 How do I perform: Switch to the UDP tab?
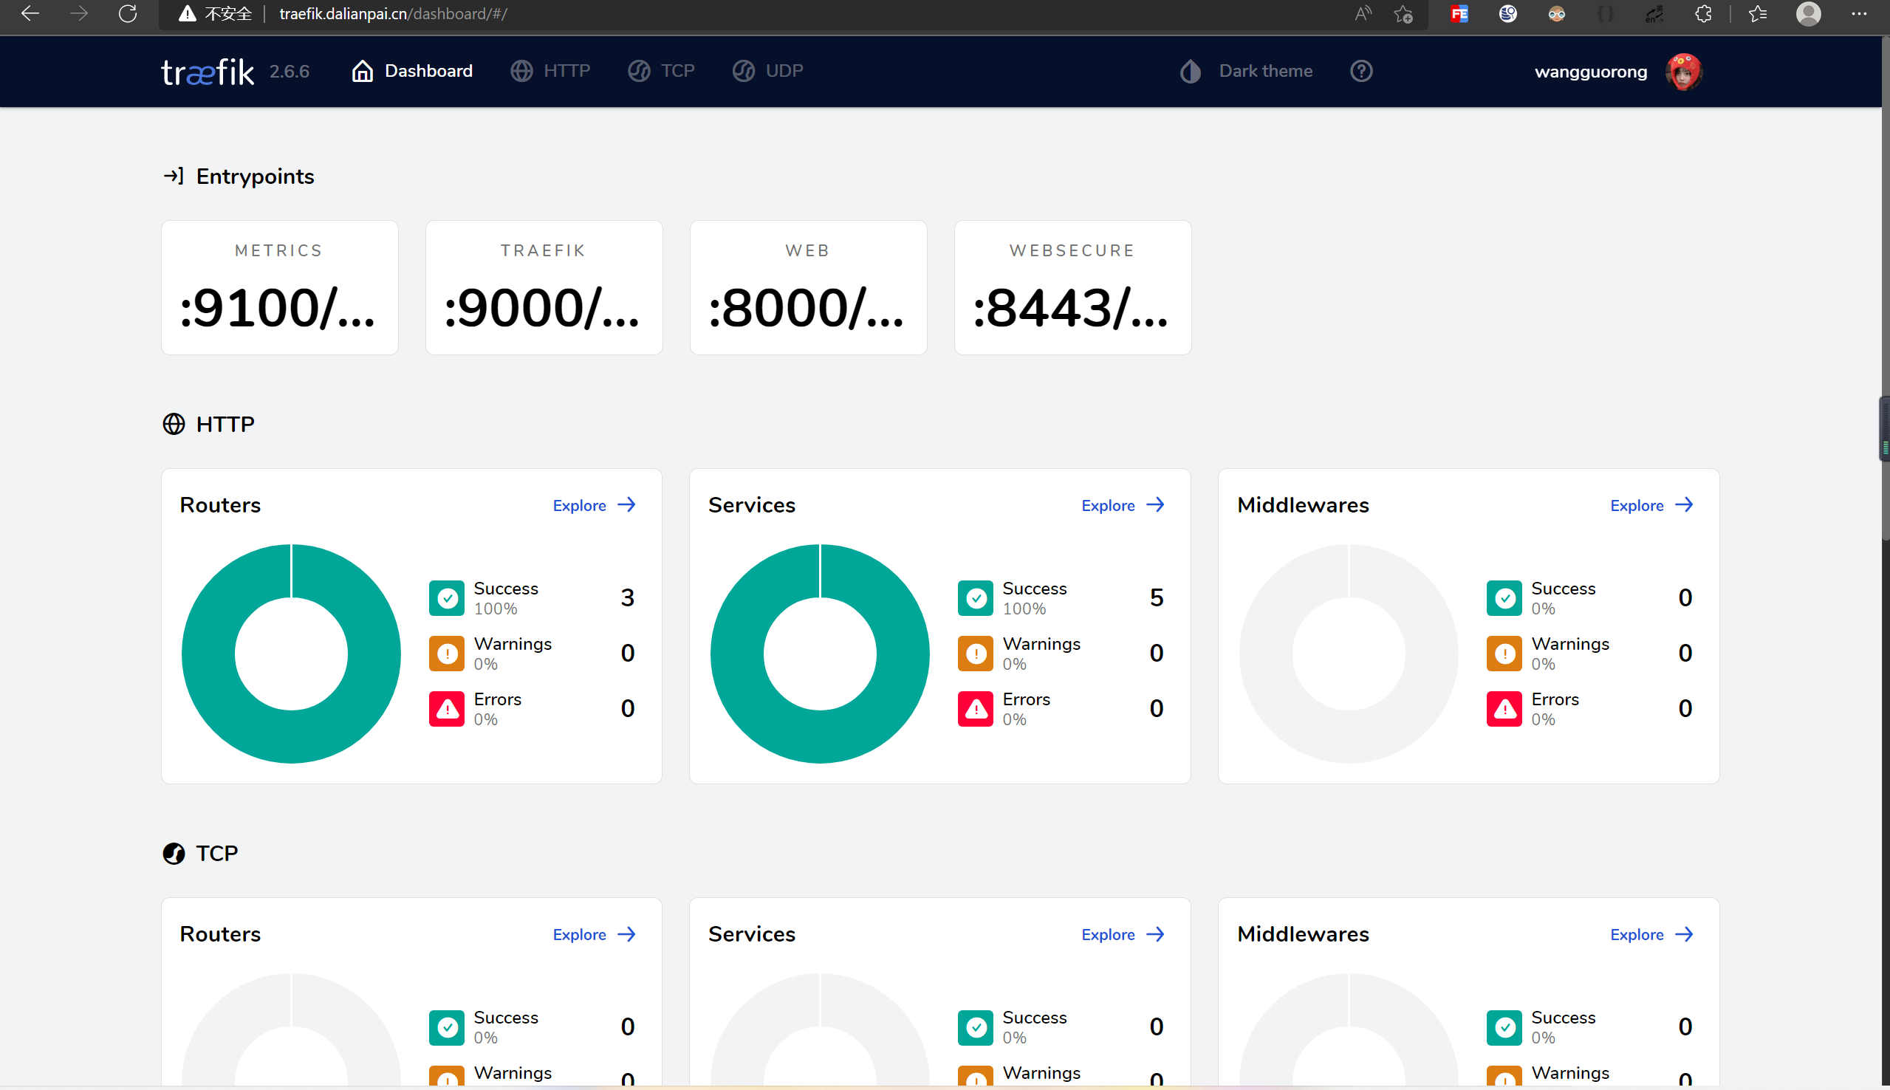767,71
